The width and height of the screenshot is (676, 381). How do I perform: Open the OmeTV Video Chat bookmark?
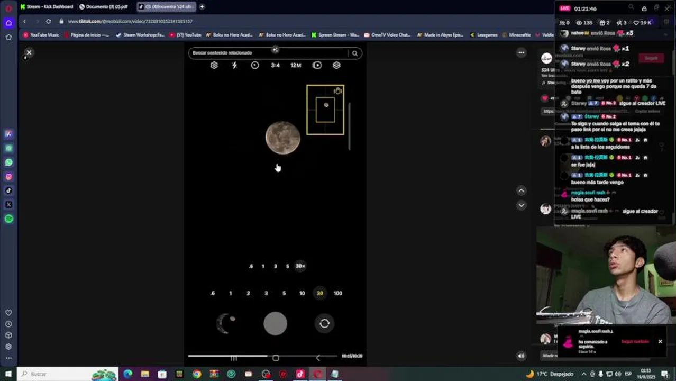(387, 35)
